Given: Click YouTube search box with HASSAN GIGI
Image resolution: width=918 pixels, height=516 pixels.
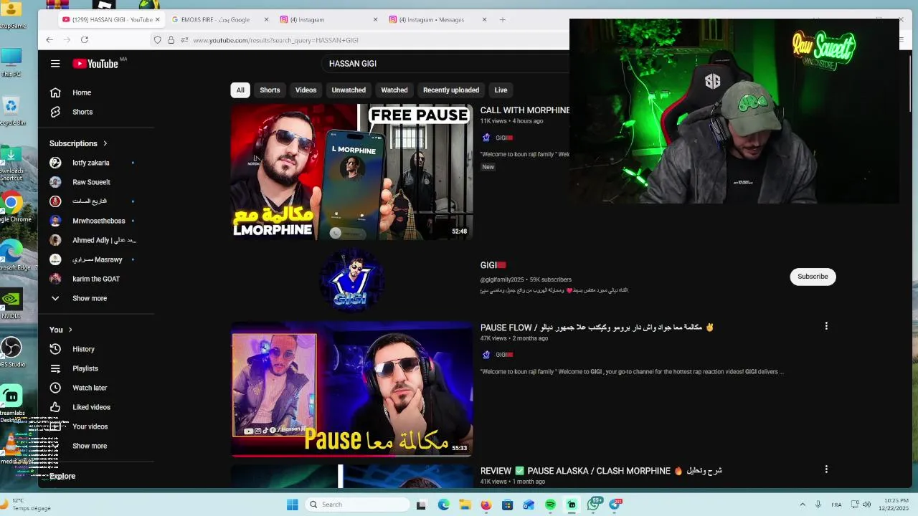Looking at the screenshot, I should pyautogui.click(x=445, y=64).
